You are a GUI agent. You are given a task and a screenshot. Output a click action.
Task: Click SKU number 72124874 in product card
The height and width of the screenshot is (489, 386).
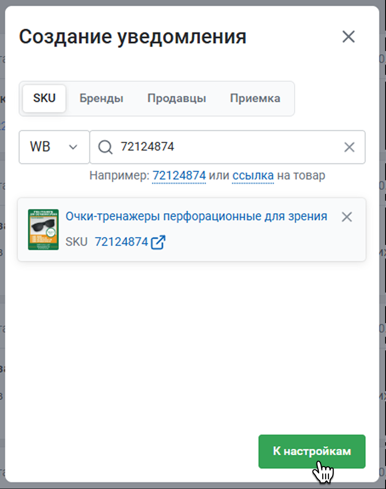[121, 242]
